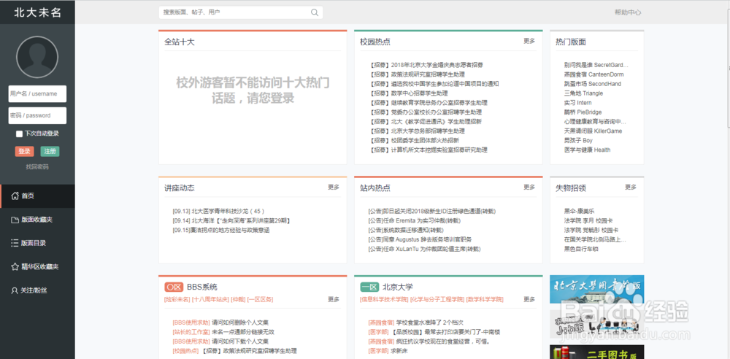The height and width of the screenshot is (359, 730).
Task: Open the 计算机所文本挖掘实验室招募研究助理 post
Action: [x=429, y=150]
